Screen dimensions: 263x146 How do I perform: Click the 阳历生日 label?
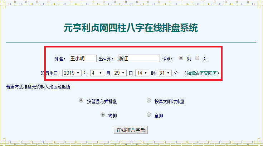[50, 74]
